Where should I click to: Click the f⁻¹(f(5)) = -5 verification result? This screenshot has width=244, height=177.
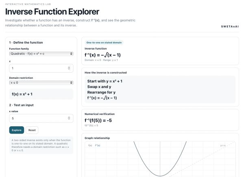click(x=98, y=121)
